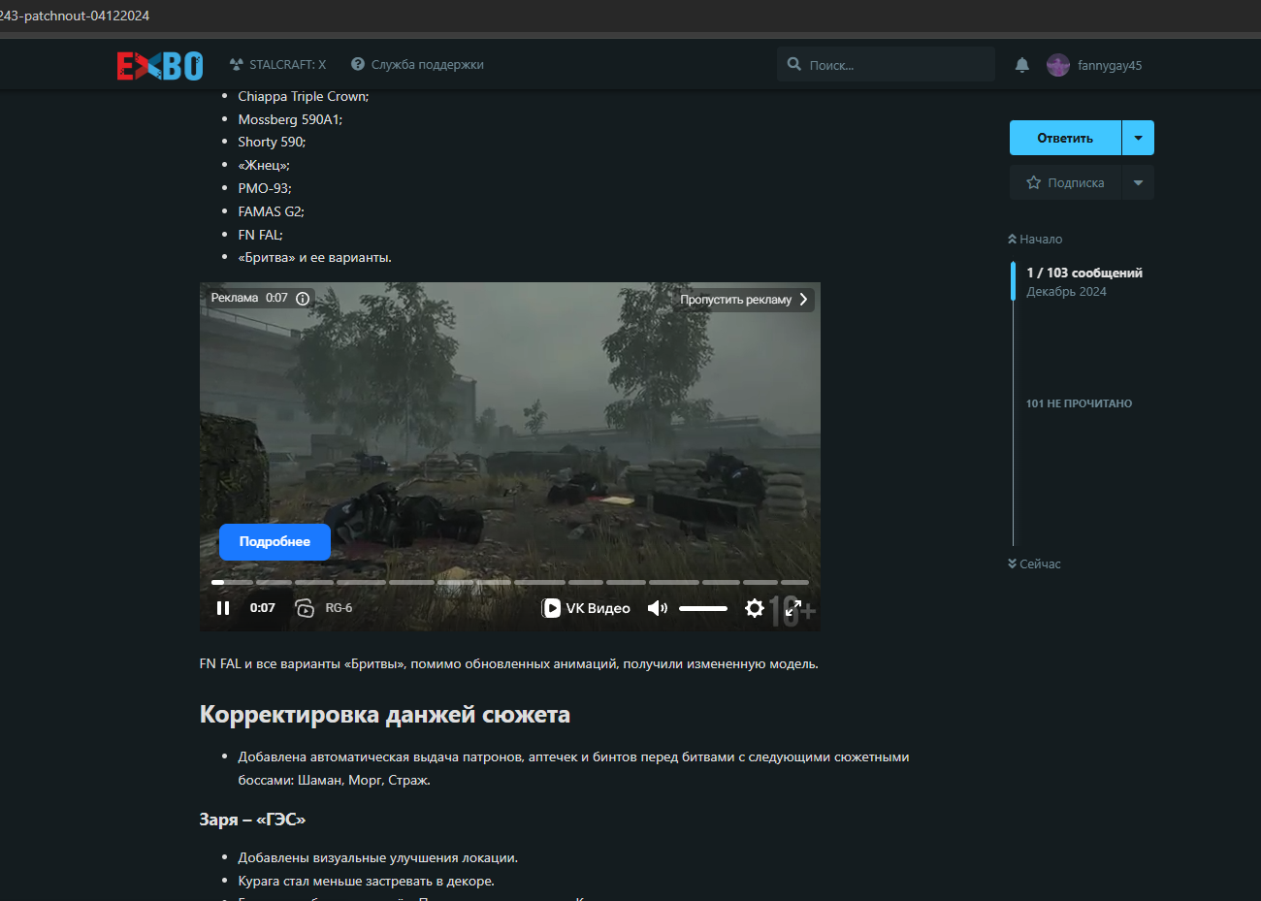Image resolution: width=1261 pixels, height=901 pixels.
Task: Click the Корректировка данжей сюжета heading
Action: point(385,715)
